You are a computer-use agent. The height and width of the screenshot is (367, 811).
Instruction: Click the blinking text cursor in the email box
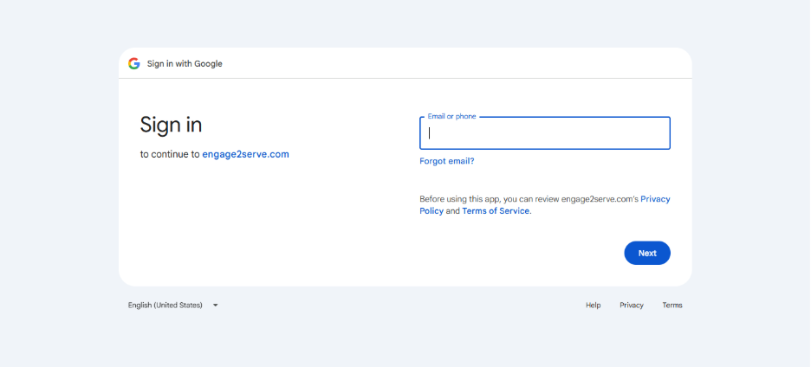(x=429, y=133)
